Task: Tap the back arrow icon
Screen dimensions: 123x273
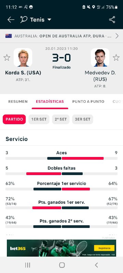Action: [x=11, y=20]
